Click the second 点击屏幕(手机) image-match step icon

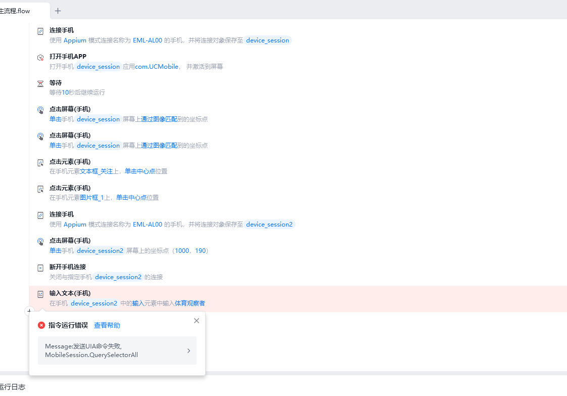pyautogui.click(x=40, y=137)
